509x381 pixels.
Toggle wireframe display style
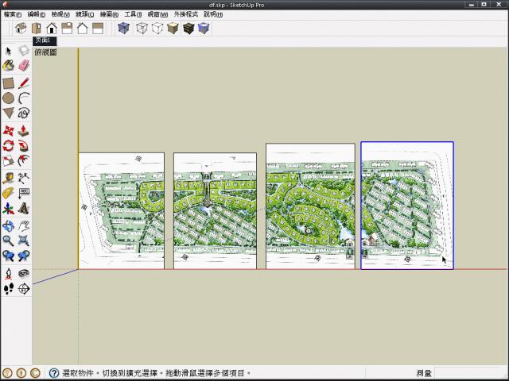tap(141, 29)
